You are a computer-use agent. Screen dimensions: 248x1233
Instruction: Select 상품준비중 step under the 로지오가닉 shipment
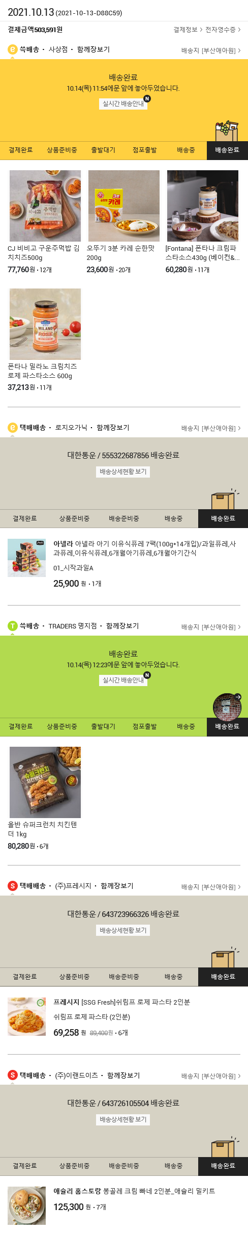pos(74,518)
